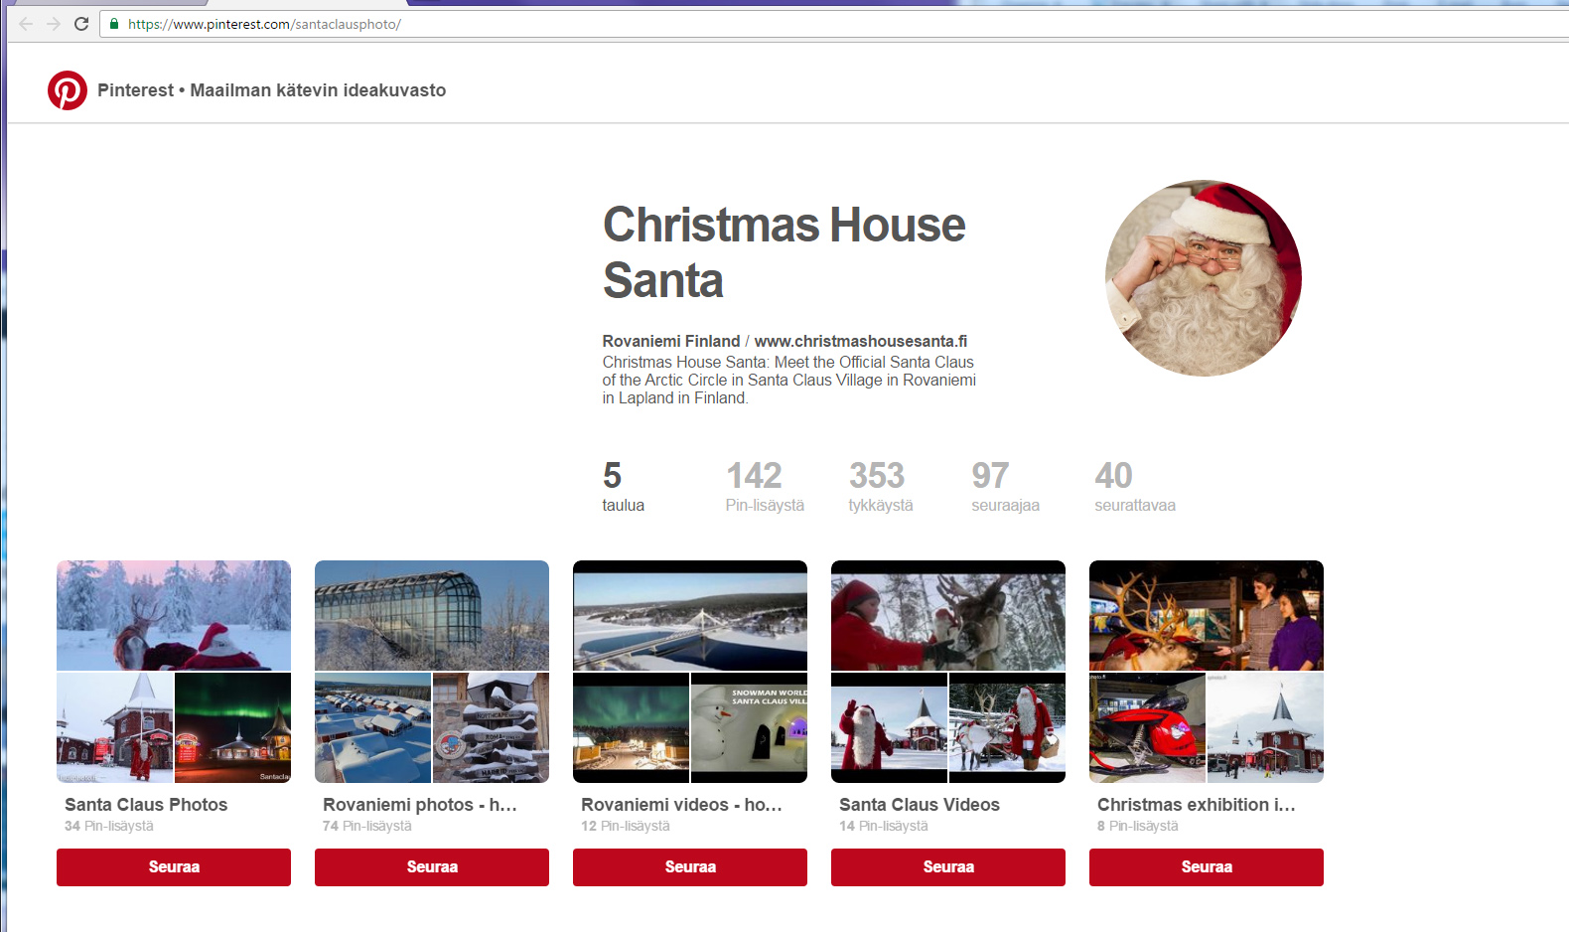This screenshot has width=1569, height=932.
Task: Click the Santa with sleigh thumbnail in Santa Claus Videos
Action: coord(1008,727)
